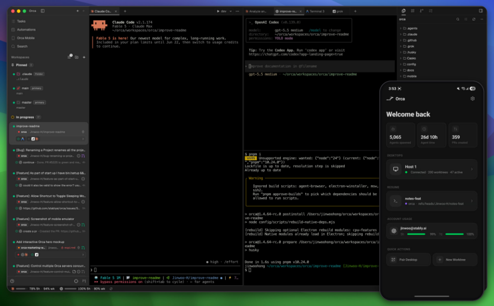This screenshot has height=306, width=494.
Task: Open settings gear in Orca mobile view
Action: [473, 99]
